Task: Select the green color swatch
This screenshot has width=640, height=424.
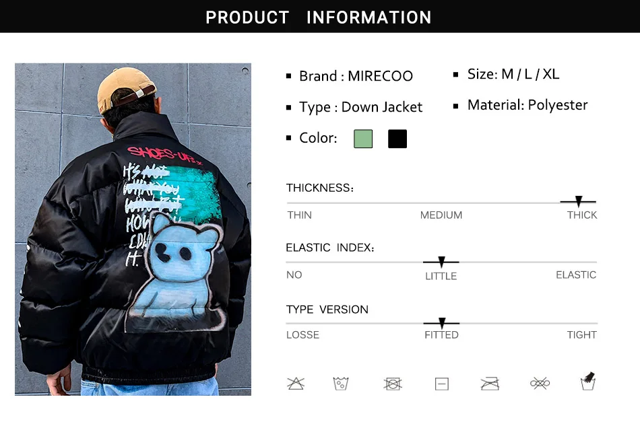Action: 363,139
